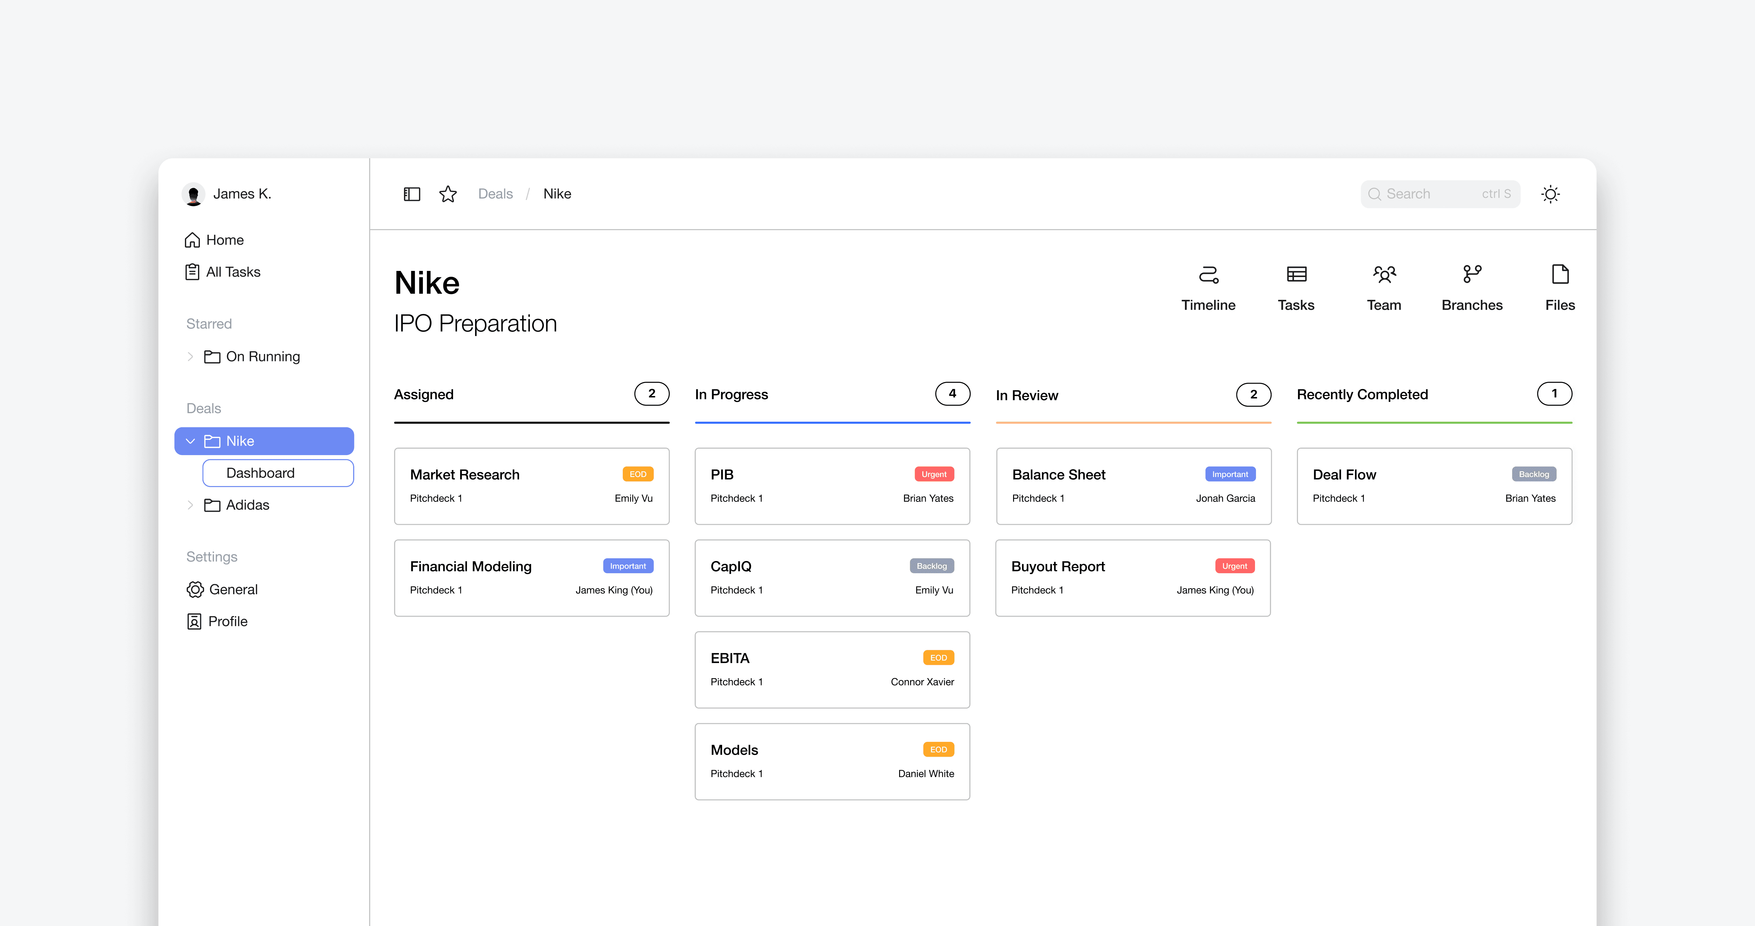Focus the Search field
The image size is (1755, 926).
point(1440,194)
